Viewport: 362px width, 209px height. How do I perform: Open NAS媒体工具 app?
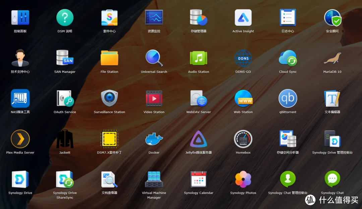click(20, 98)
